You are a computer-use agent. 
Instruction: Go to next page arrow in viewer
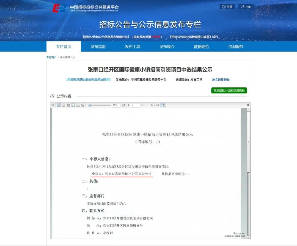click(x=152, y=105)
